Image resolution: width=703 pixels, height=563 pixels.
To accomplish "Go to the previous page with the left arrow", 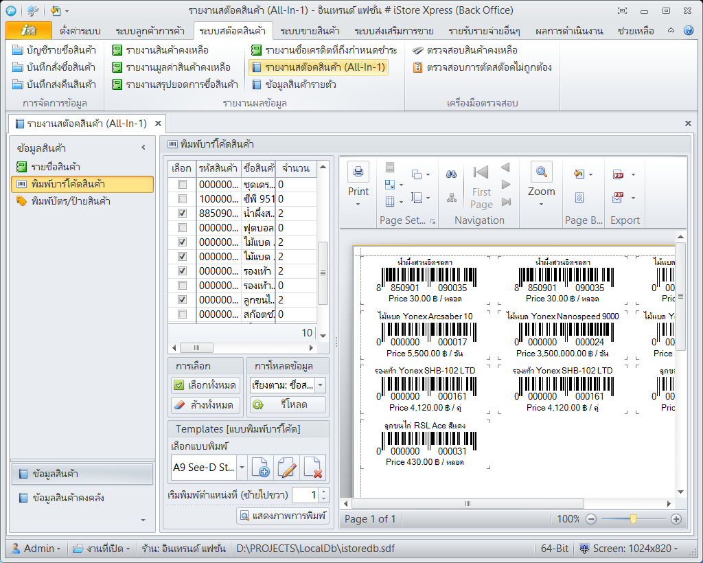I will 506,168.
